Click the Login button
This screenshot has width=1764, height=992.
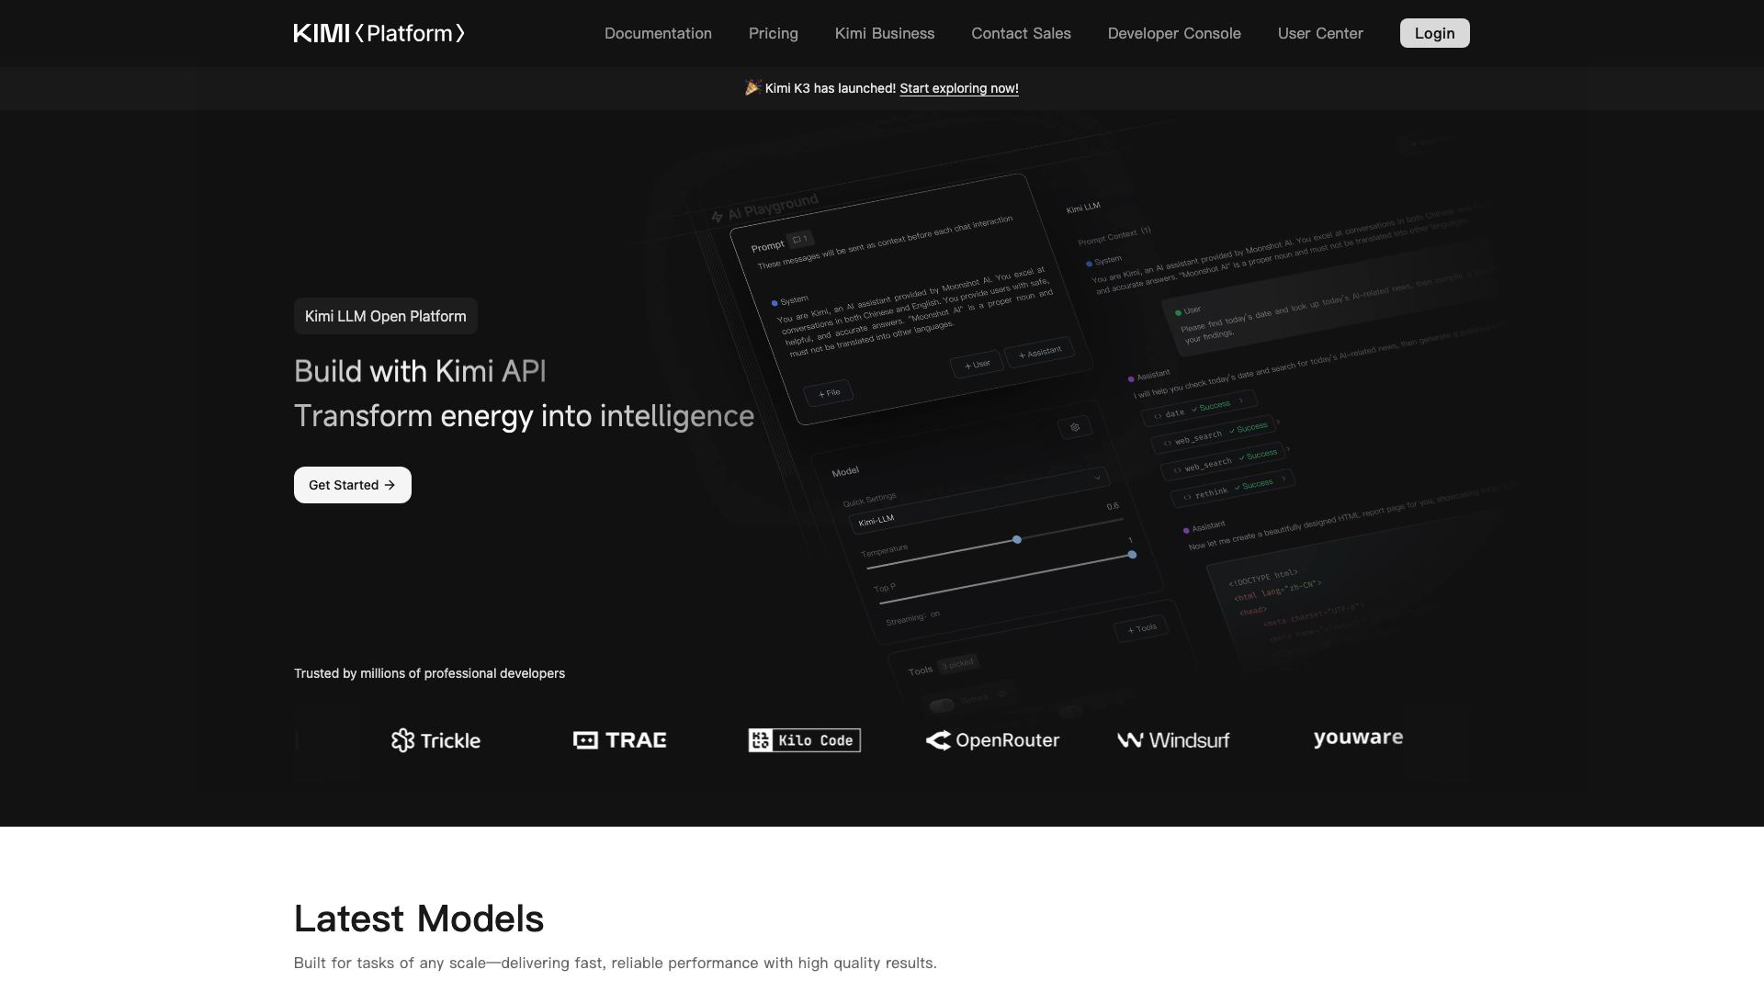pos(1434,33)
